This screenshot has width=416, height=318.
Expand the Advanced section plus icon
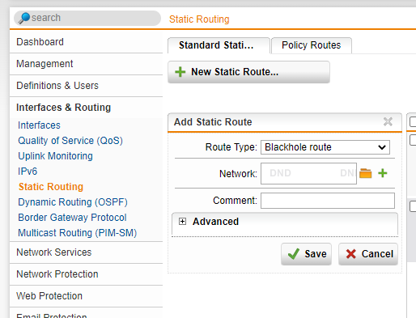coord(182,222)
